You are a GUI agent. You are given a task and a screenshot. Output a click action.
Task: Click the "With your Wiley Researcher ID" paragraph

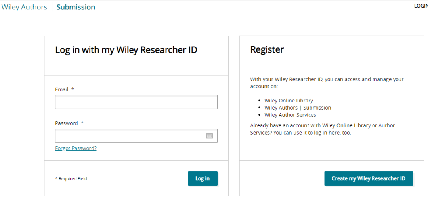click(327, 83)
